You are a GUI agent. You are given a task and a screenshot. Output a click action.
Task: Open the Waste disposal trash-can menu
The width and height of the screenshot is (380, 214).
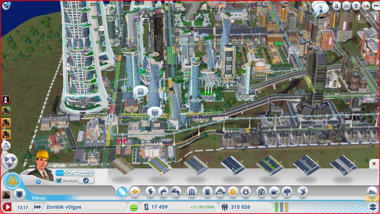pos(208,192)
